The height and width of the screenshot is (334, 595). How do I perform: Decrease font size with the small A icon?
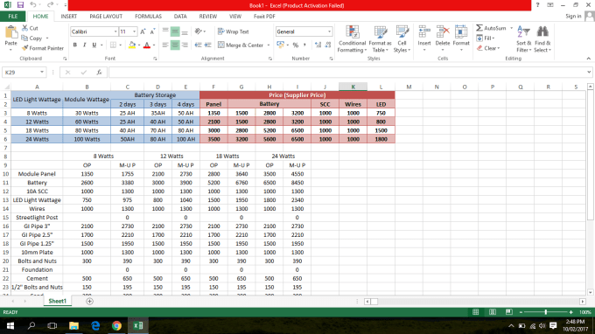[x=152, y=31]
